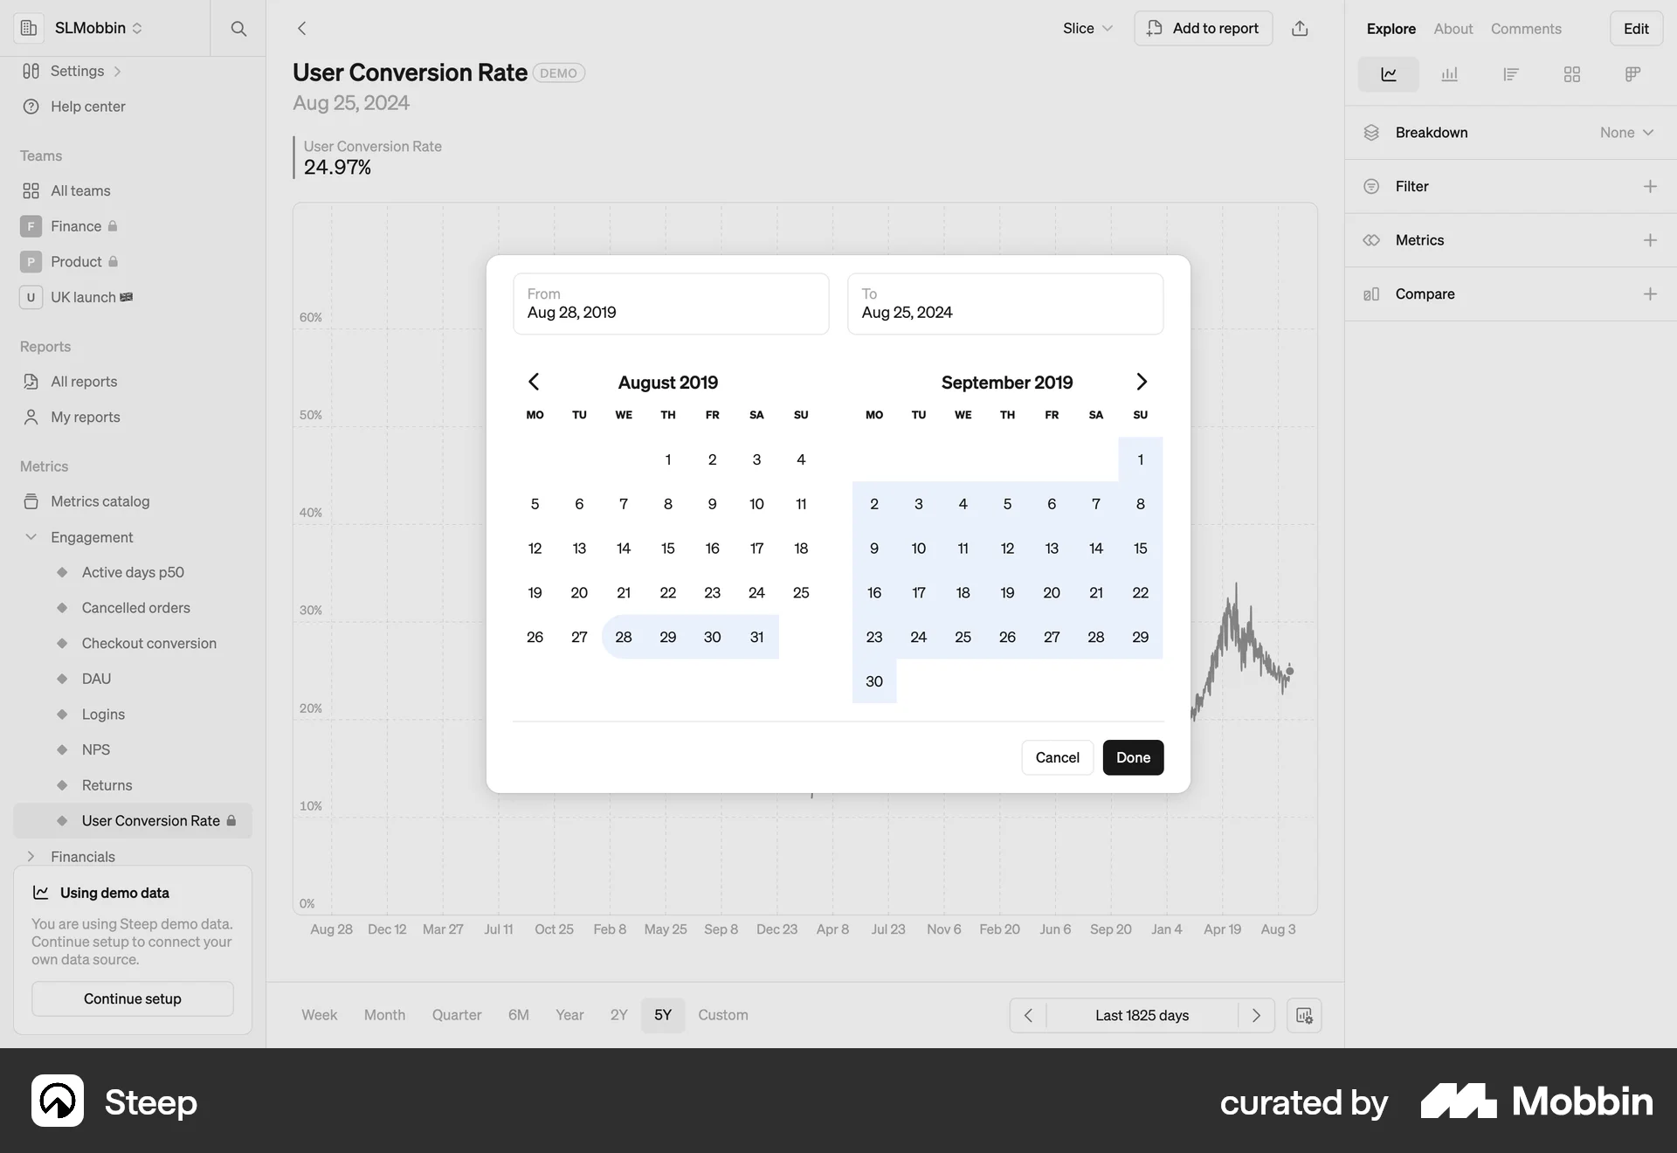This screenshot has width=1677, height=1153.
Task: Click Done to apply the date range
Action: pyautogui.click(x=1133, y=757)
